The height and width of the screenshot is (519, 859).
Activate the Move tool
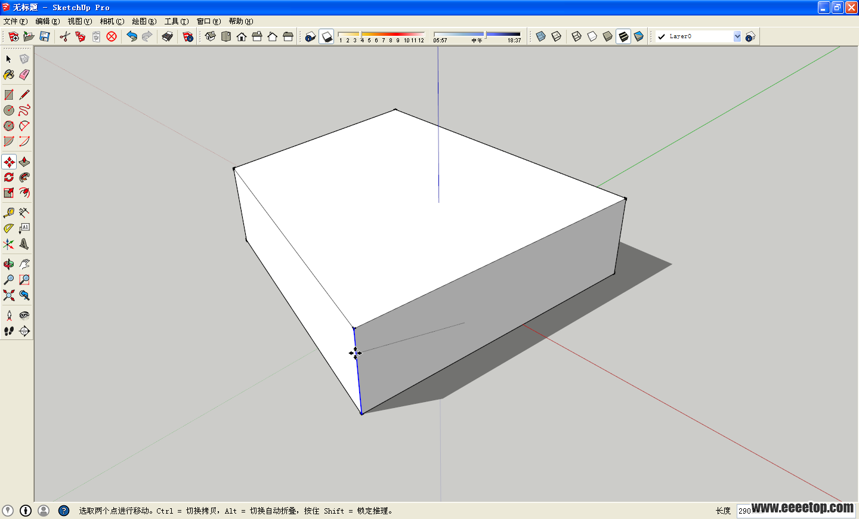(9, 162)
